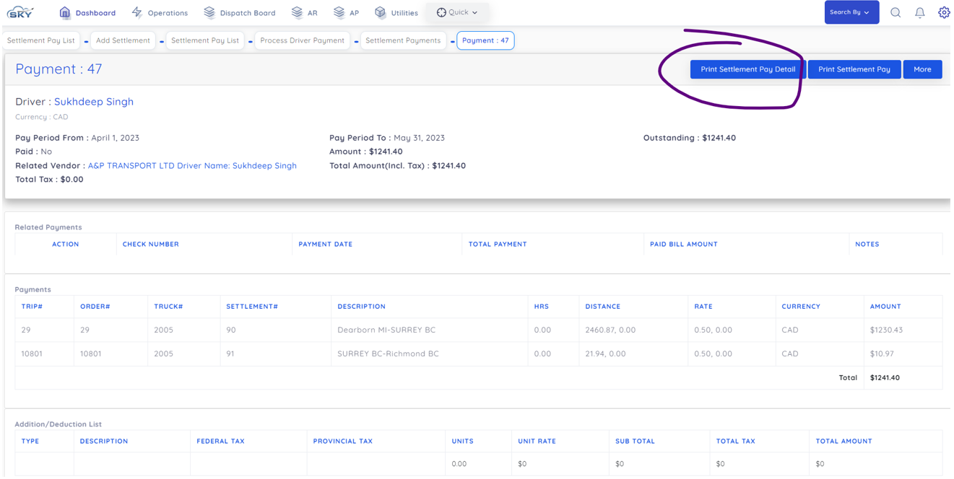Open the settings gear icon

(943, 12)
